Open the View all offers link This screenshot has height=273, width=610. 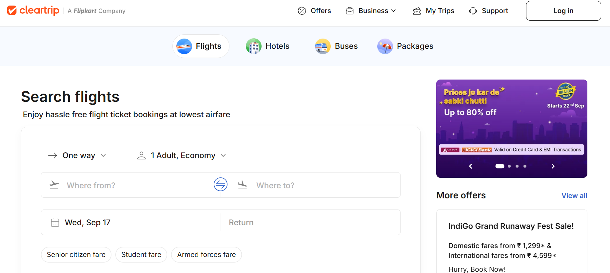tap(574, 196)
